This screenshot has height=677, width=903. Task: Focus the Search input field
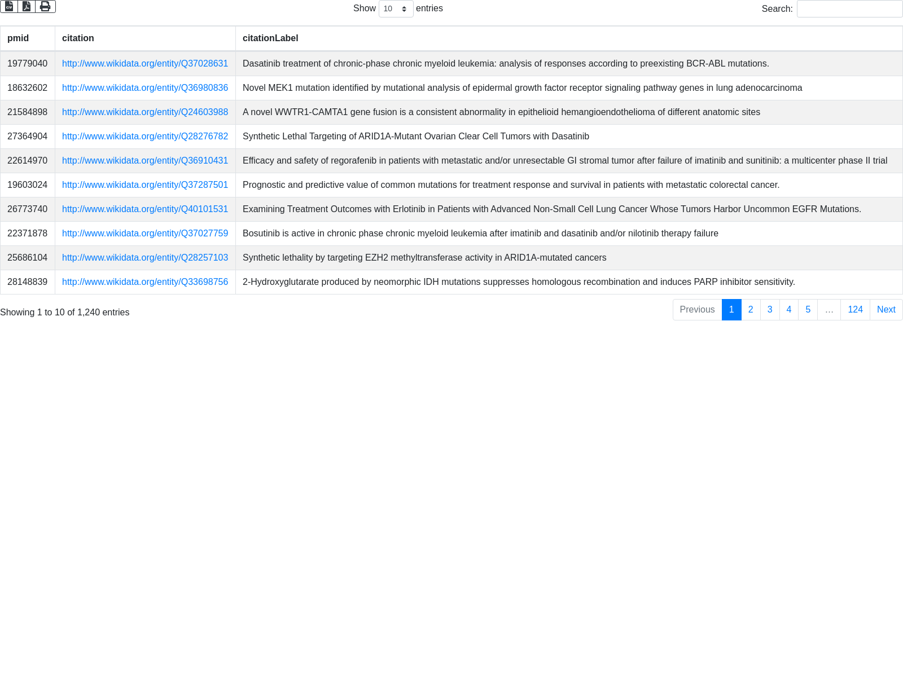click(849, 9)
